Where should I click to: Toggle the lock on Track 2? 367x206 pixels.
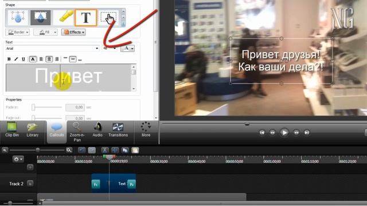(30, 184)
